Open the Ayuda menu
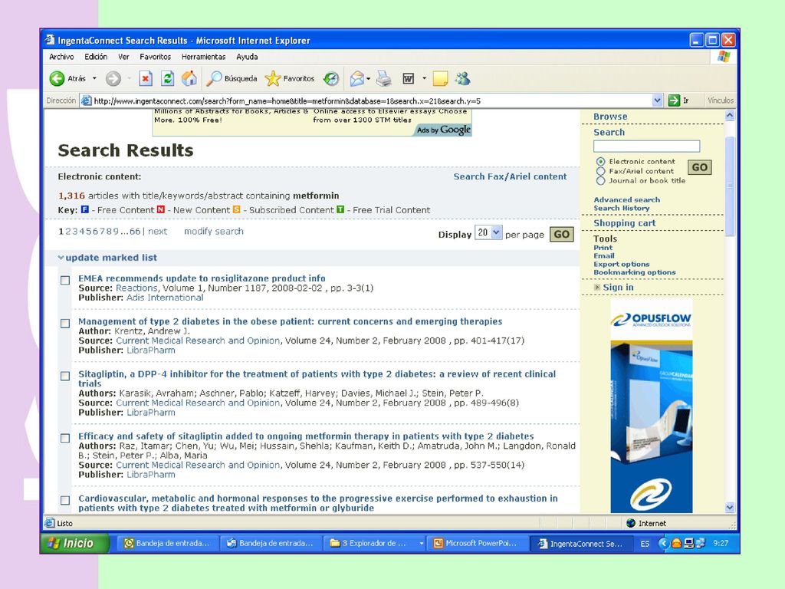The height and width of the screenshot is (589, 785). coord(247,57)
